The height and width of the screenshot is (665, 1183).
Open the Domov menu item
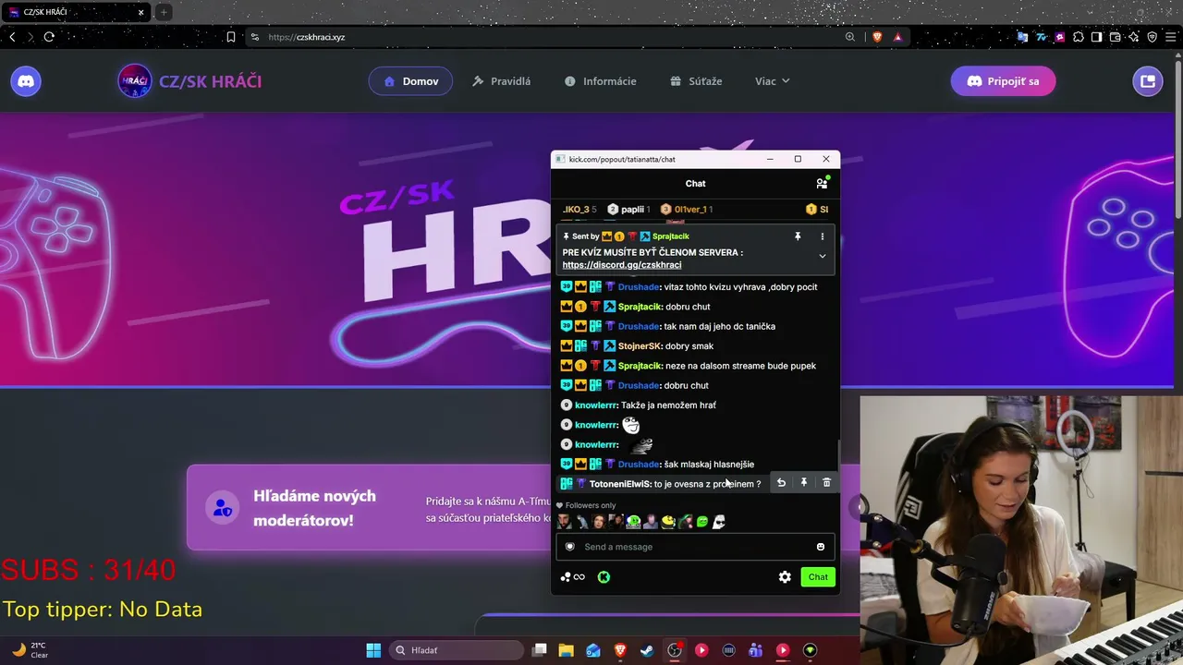click(411, 81)
